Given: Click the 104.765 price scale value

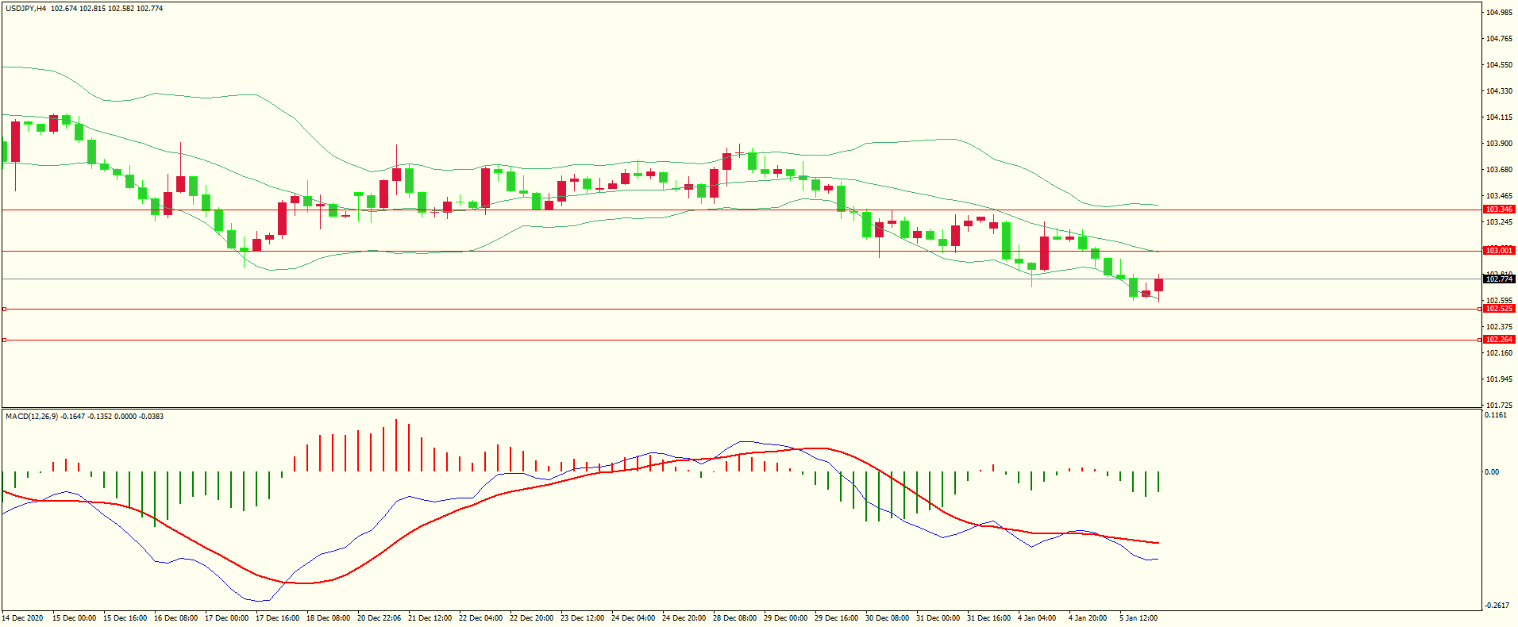Looking at the screenshot, I should tap(1499, 39).
